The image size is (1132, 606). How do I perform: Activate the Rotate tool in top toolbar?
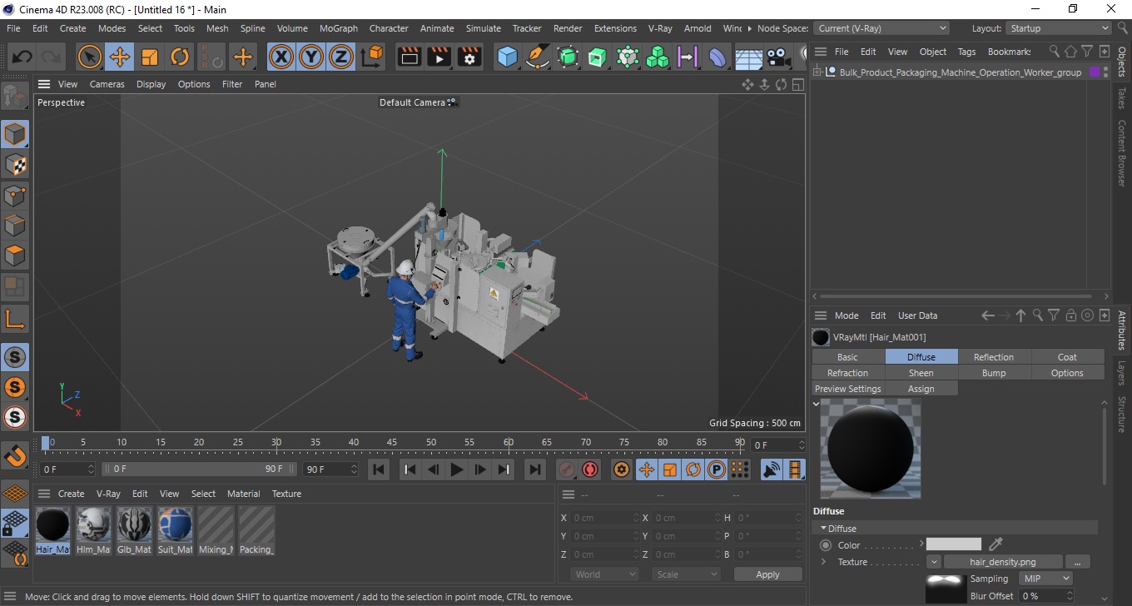180,57
